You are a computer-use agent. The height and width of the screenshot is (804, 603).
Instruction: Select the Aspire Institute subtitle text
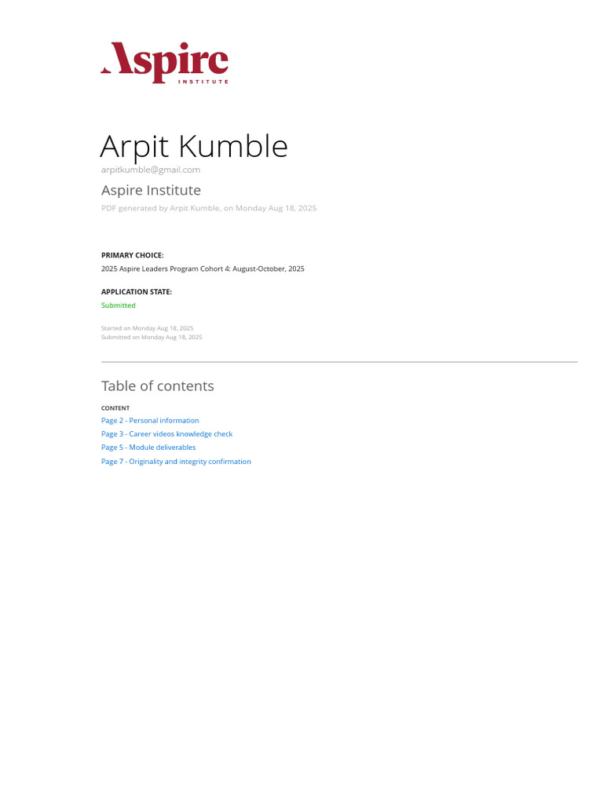point(151,190)
